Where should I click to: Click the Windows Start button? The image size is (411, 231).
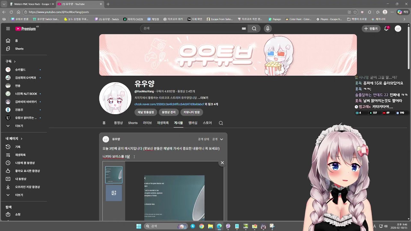coord(139,226)
